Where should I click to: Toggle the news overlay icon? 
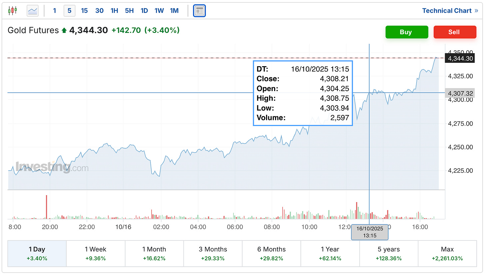click(200, 11)
